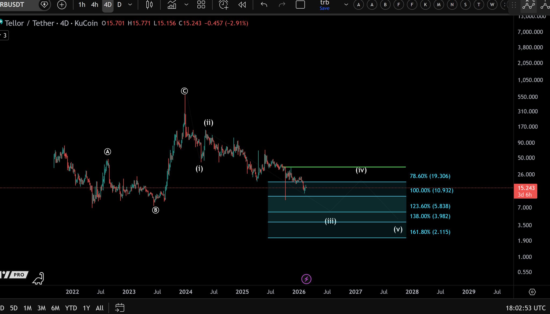Screen dimensions: 550x314
Task: Open the candlestick chart style selector
Action: (x=149, y=5)
